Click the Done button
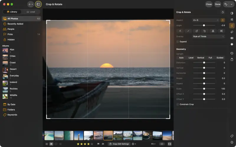 218,4
